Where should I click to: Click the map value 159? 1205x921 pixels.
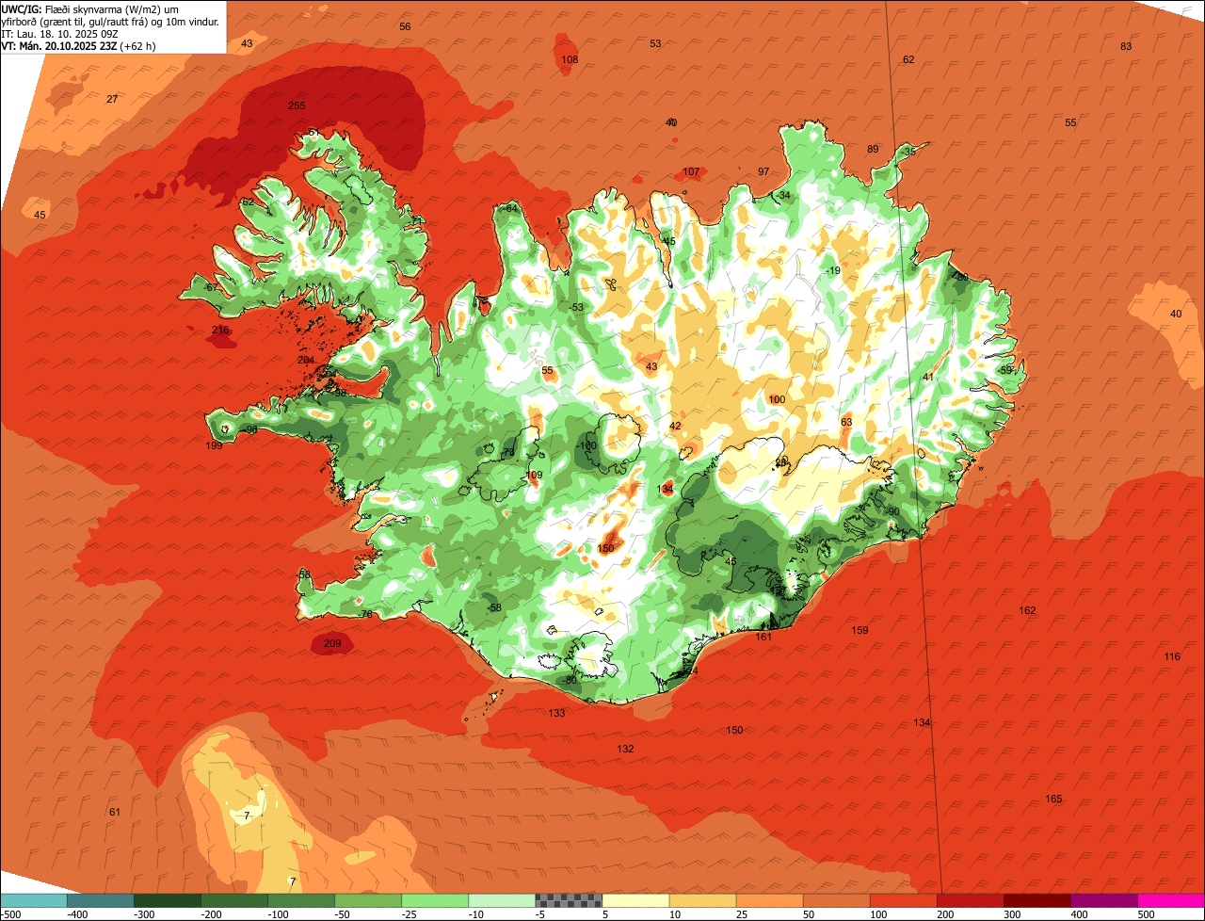[x=860, y=630]
